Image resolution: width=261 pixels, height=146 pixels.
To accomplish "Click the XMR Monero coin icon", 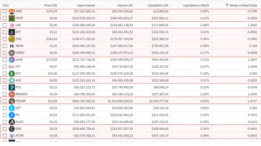I will click(12, 11).
